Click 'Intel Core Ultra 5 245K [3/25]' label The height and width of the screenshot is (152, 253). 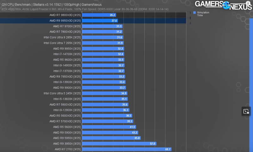(62, 93)
